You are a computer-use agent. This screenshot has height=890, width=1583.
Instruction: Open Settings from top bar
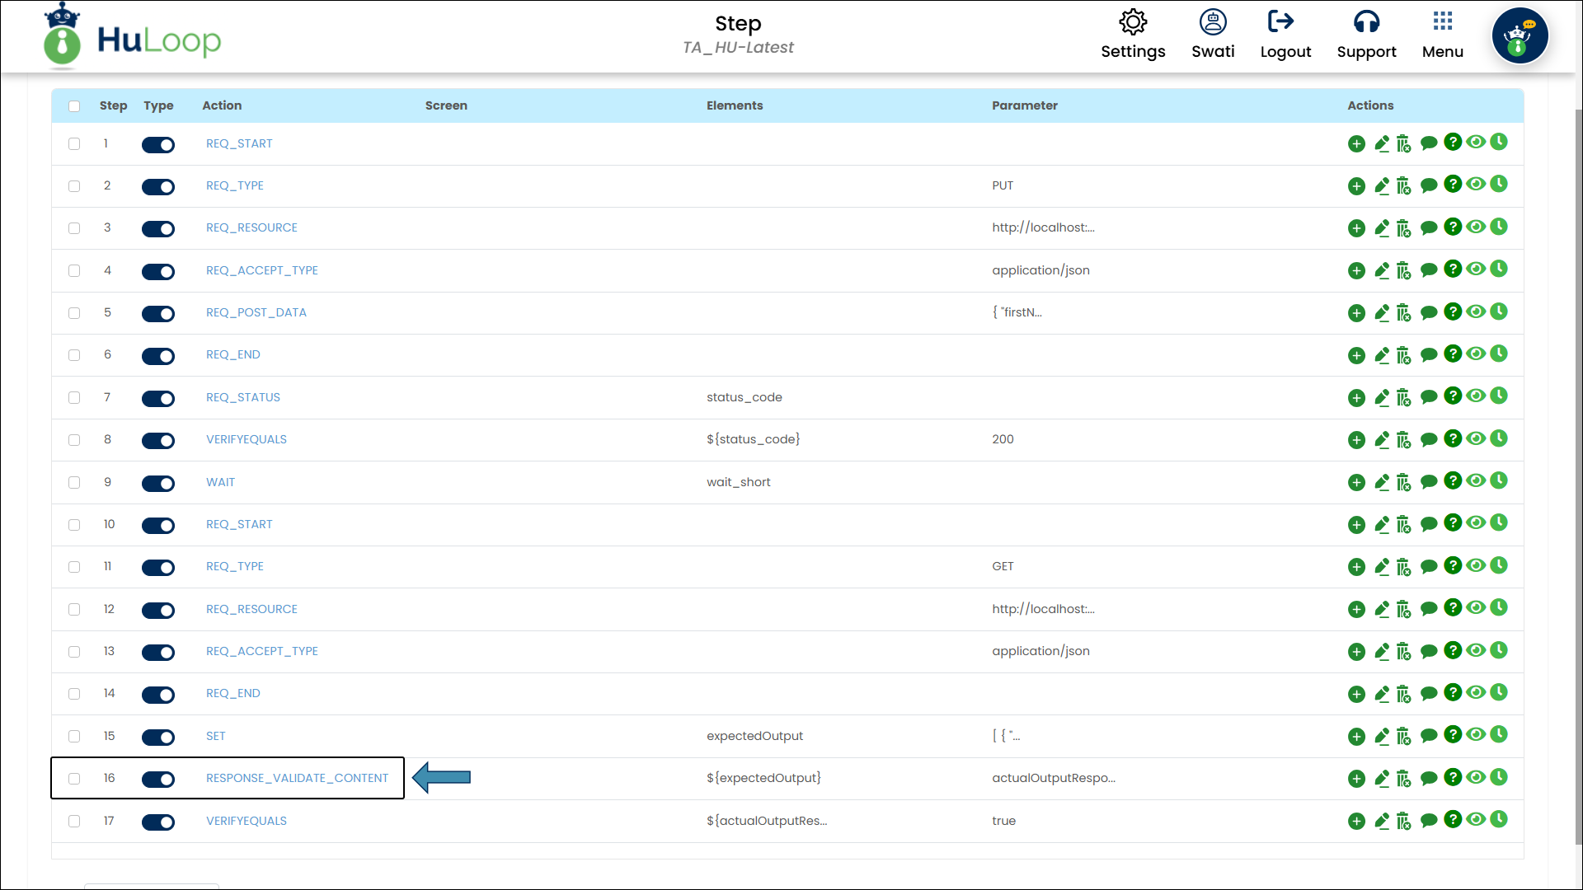[x=1133, y=22]
